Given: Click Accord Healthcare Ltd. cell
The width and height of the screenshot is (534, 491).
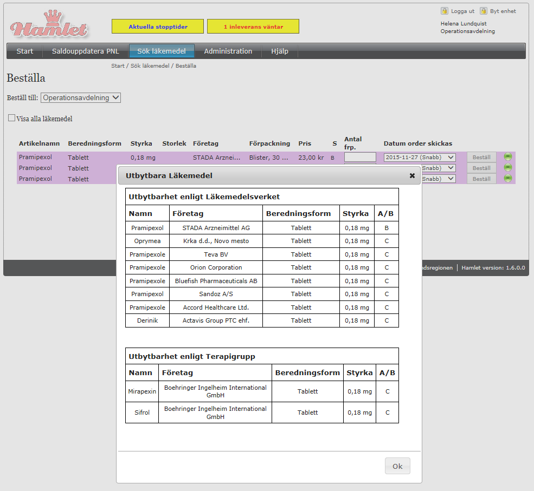Looking at the screenshot, I should 216,307.
